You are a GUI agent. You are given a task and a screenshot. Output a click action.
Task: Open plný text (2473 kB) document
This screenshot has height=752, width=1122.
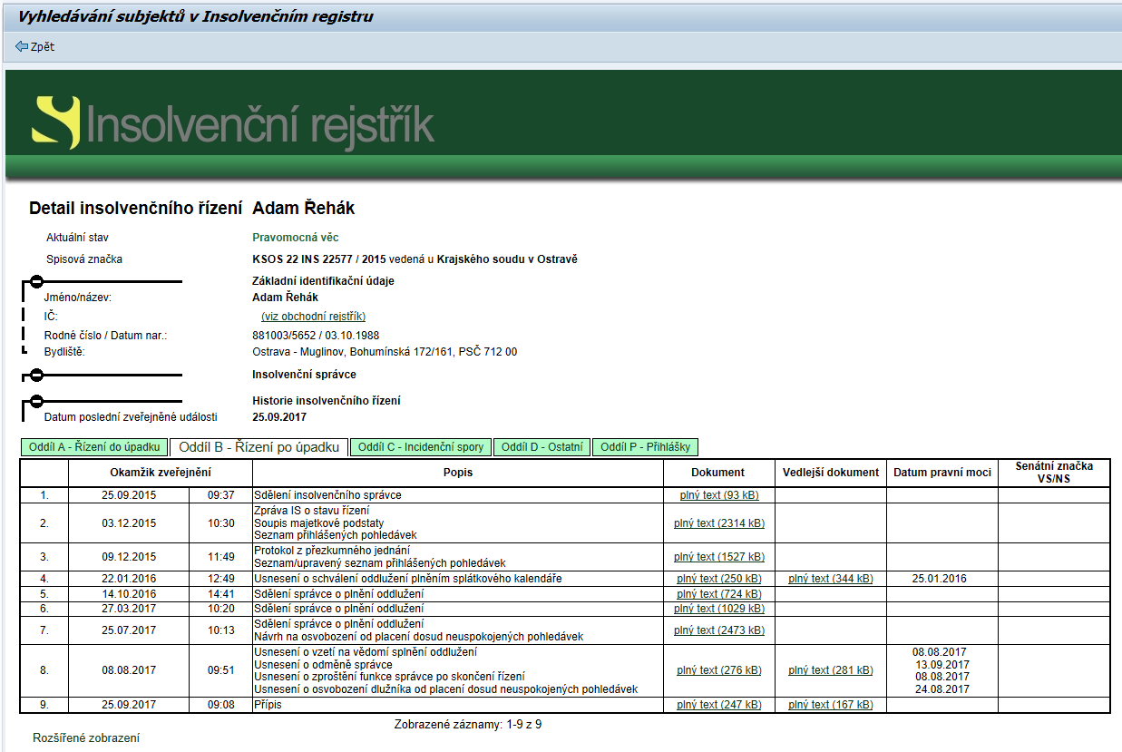pos(718,630)
